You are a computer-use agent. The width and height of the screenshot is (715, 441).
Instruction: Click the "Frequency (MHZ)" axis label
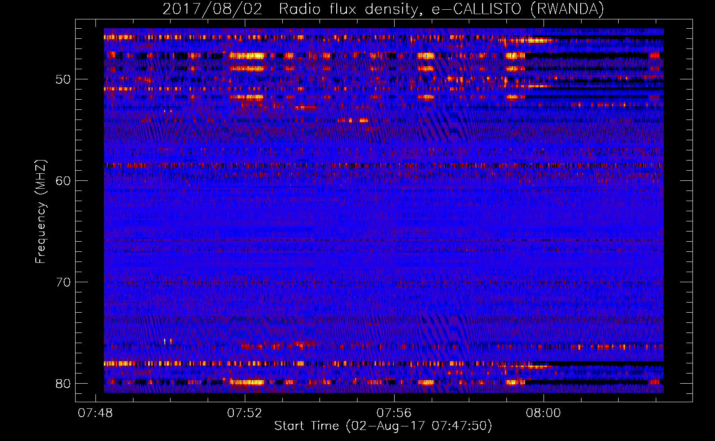click(x=41, y=212)
